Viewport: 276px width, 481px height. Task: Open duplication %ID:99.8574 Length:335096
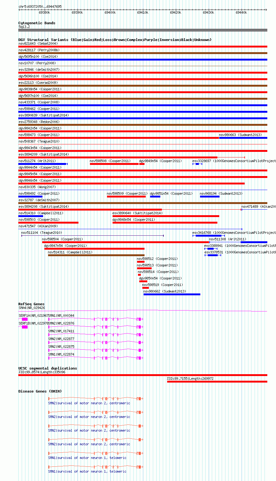(x=143, y=375)
